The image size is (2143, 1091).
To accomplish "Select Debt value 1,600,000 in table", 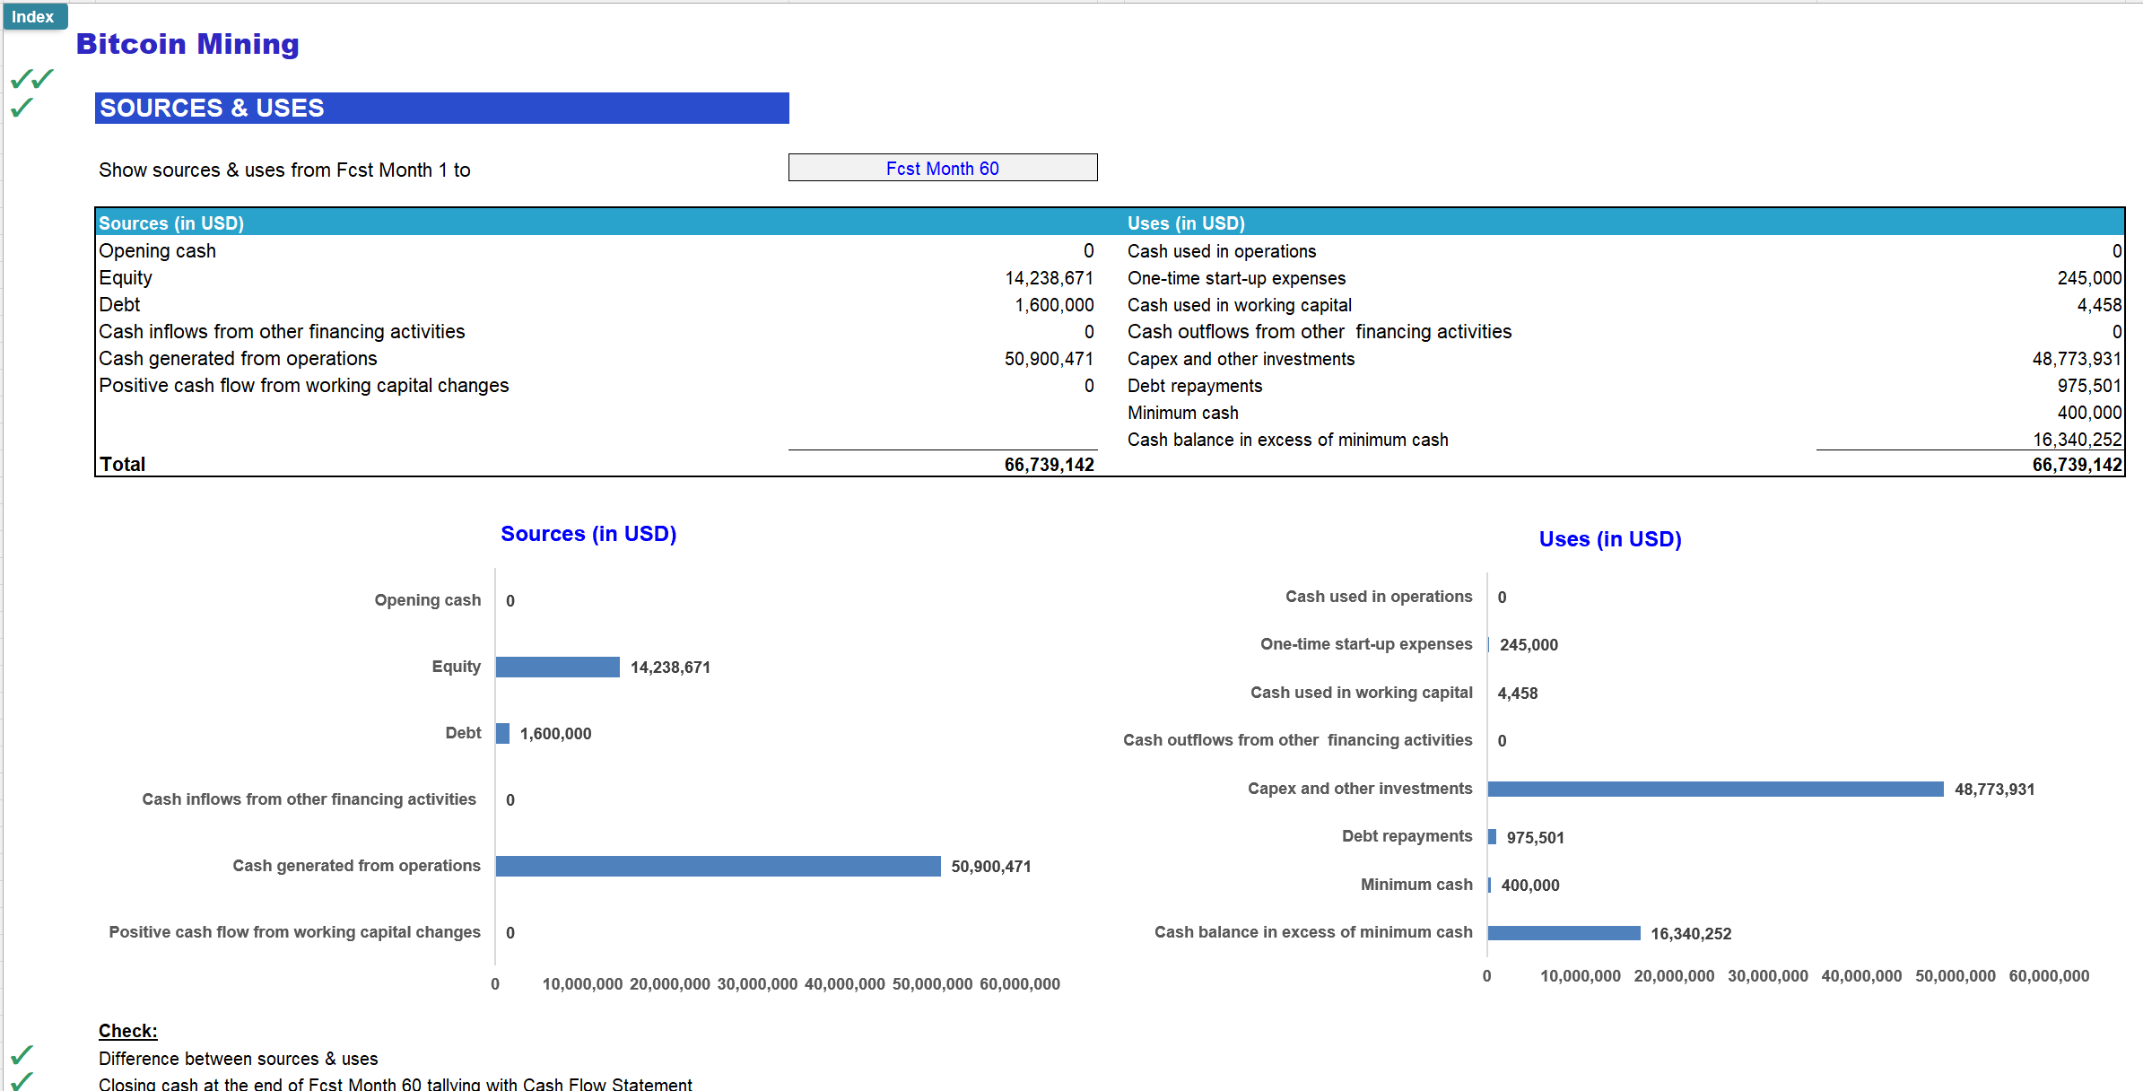I will (1054, 305).
